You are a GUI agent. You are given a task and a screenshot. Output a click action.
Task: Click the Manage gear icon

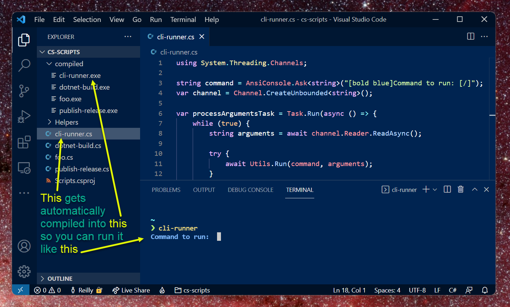[24, 272]
